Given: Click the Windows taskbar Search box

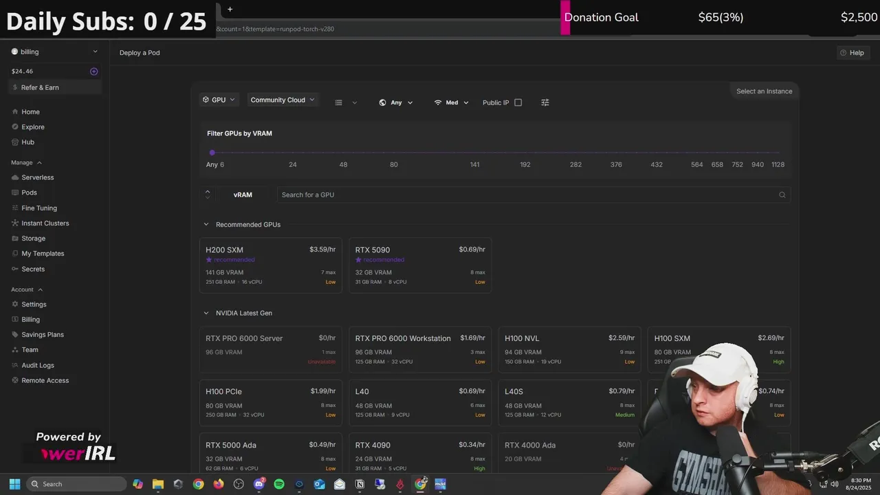Looking at the screenshot, I should point(76,484).
